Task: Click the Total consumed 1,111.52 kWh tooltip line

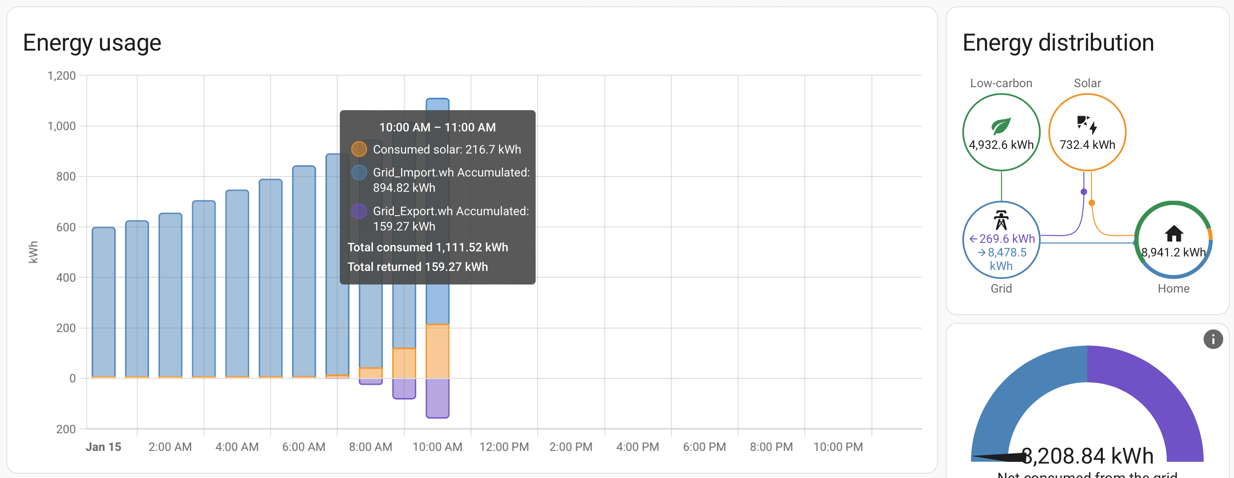Action: pyautogui.click(x=428, y=247)
